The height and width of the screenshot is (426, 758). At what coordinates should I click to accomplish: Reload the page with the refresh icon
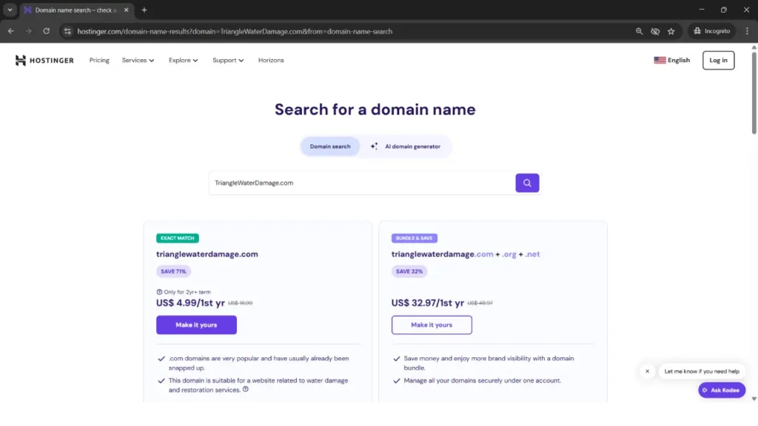(x=47, y=31)
